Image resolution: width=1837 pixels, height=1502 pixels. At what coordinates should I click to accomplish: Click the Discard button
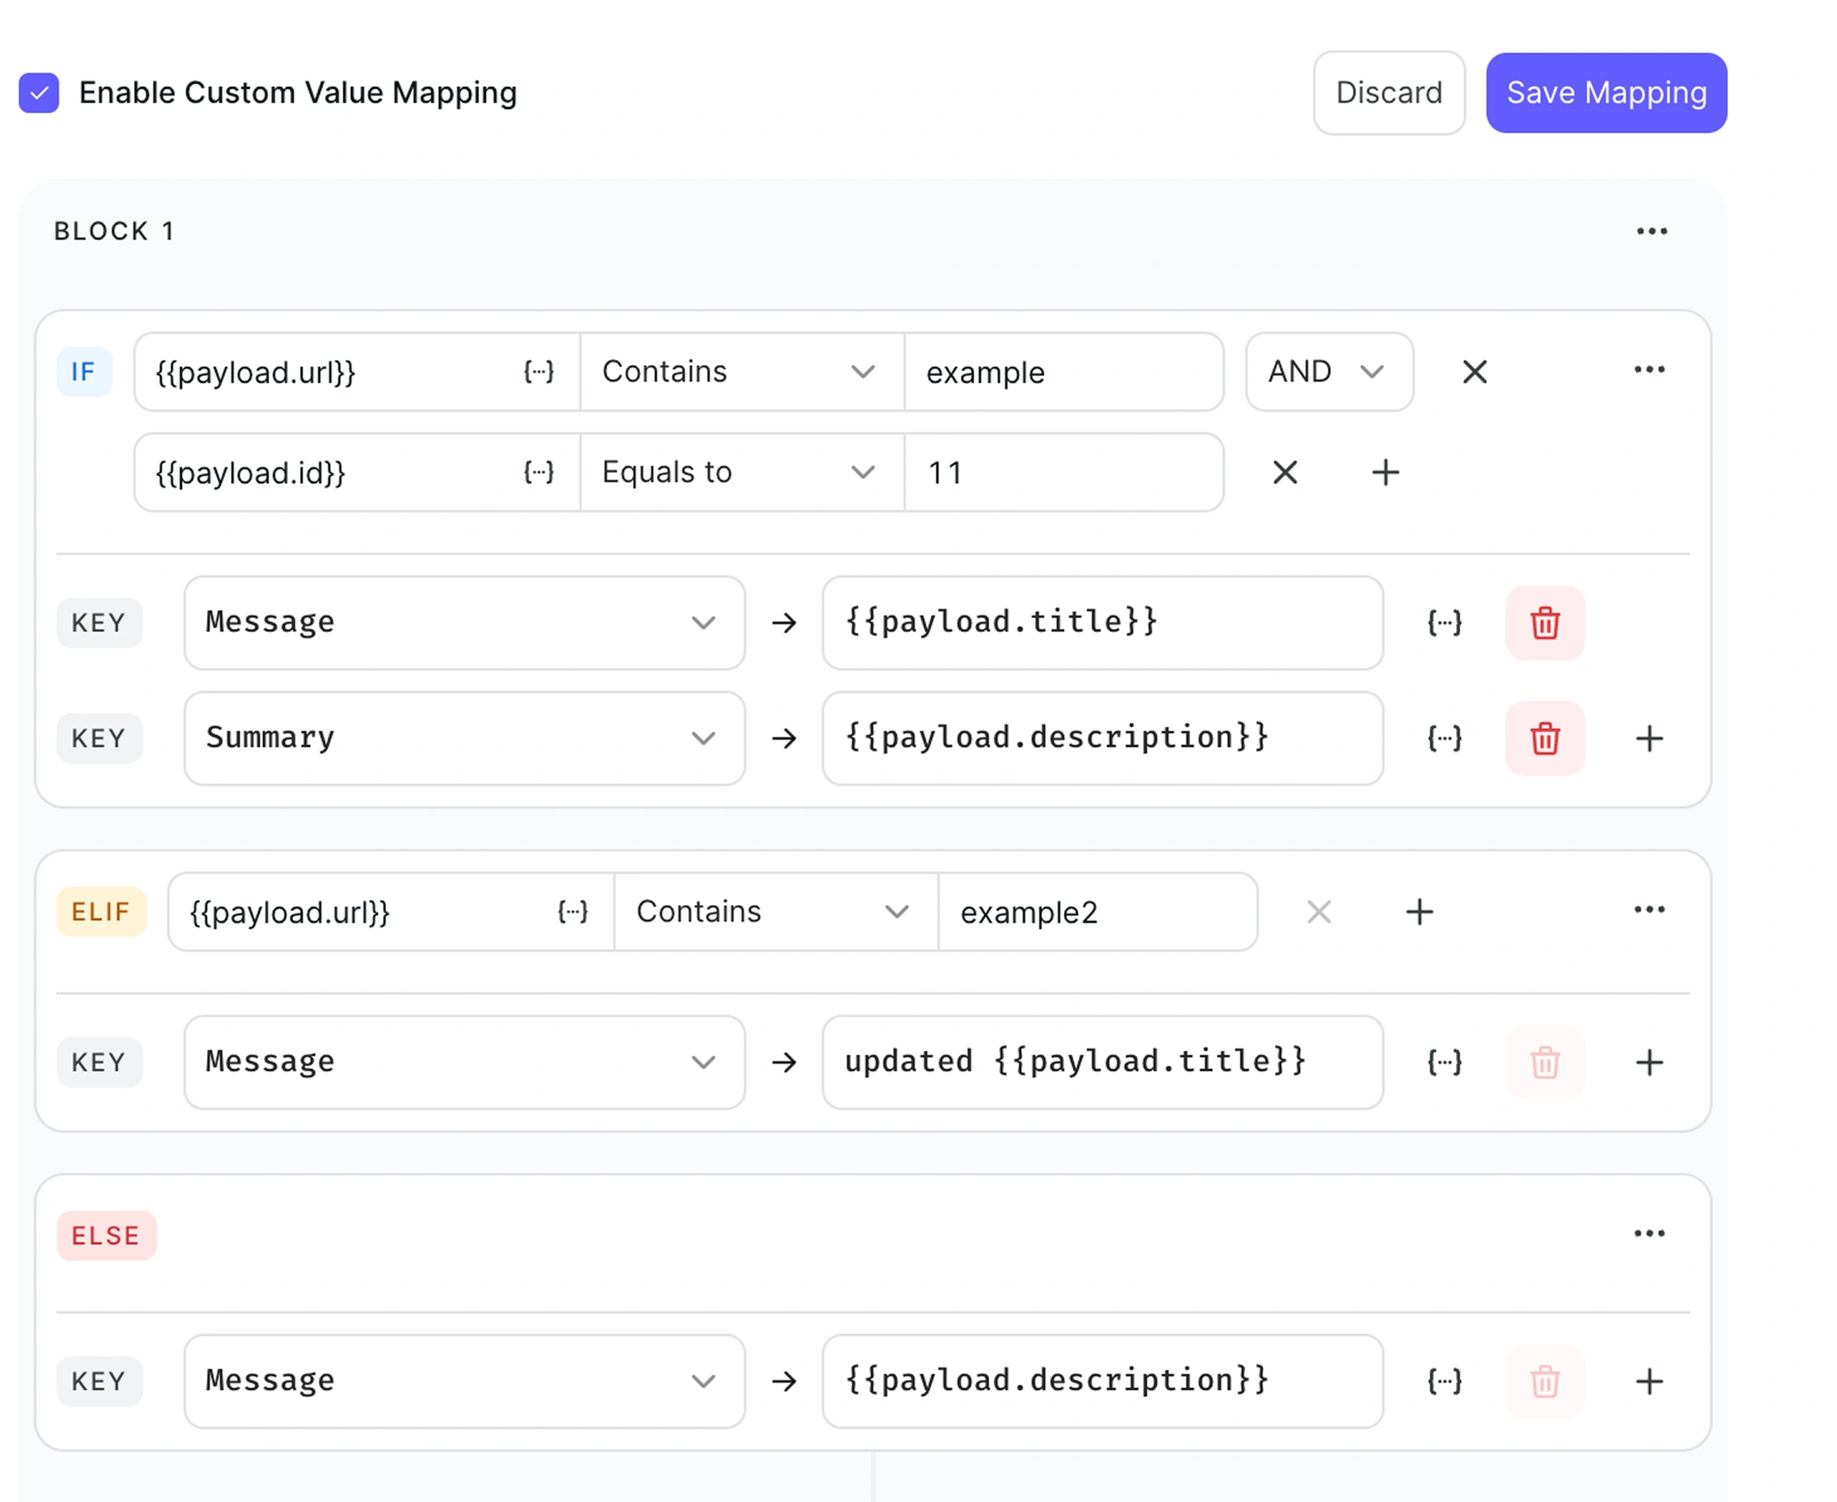pos(1388,93)
